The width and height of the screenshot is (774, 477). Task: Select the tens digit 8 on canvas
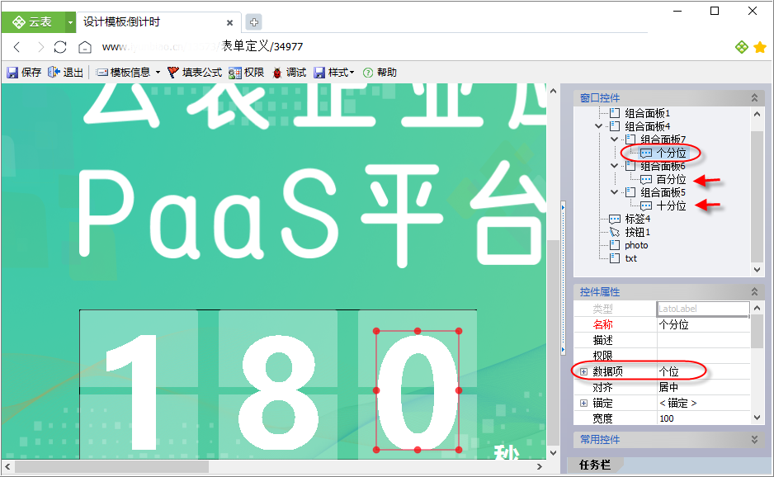277,391
